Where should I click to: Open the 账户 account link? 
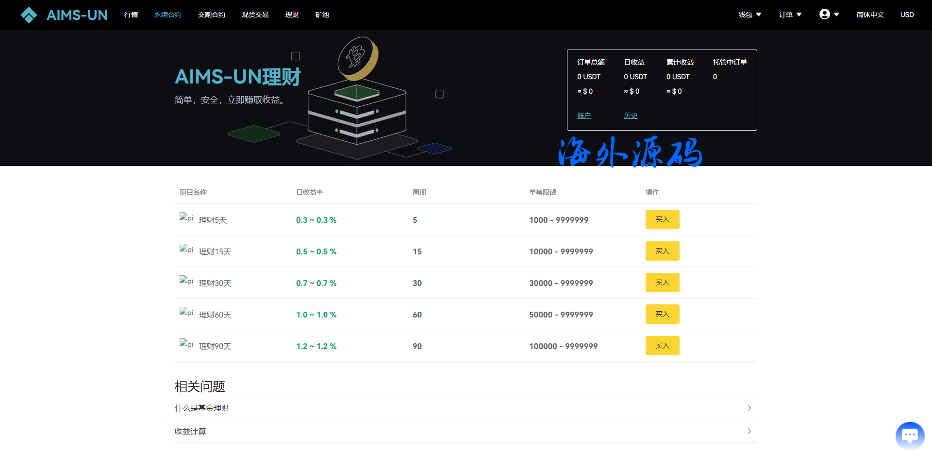583,116
